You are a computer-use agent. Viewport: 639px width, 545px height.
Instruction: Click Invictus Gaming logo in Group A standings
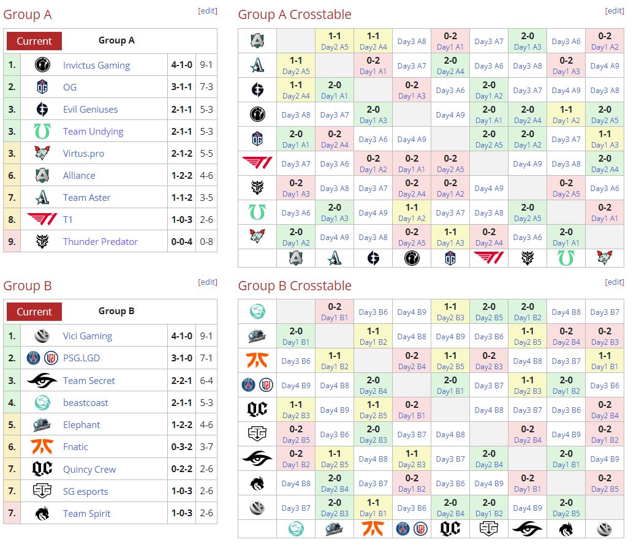[42, 65]
